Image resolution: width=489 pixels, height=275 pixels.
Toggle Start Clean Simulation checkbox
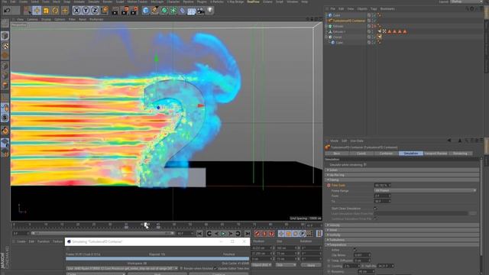(x=375, y=209)
